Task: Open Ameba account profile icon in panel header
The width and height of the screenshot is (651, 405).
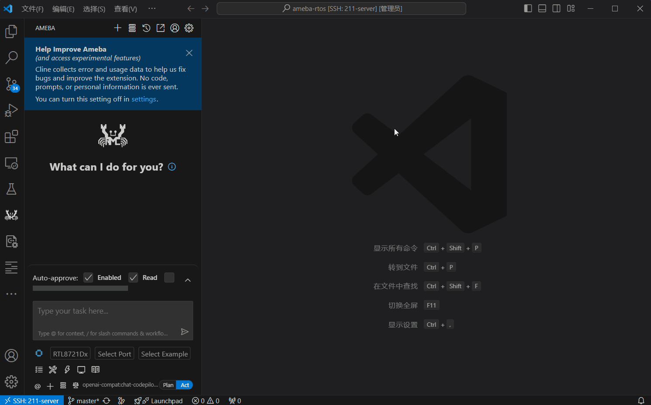Action: tap(175, 28)
